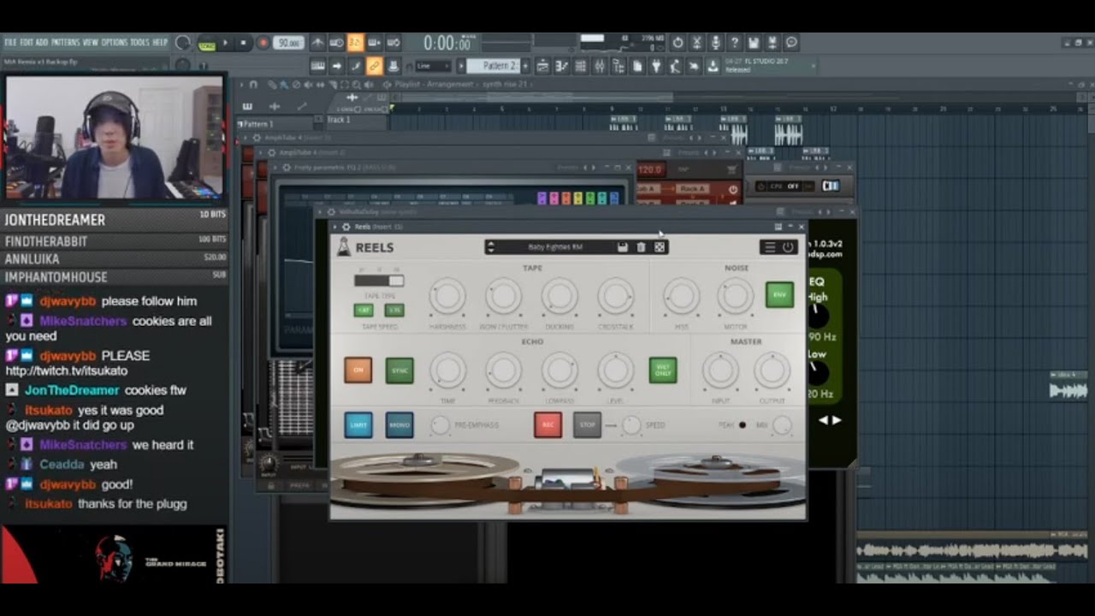Open the TOOLS menu
This screenshot has height=616, width=1095.
(x=139, y=42)
